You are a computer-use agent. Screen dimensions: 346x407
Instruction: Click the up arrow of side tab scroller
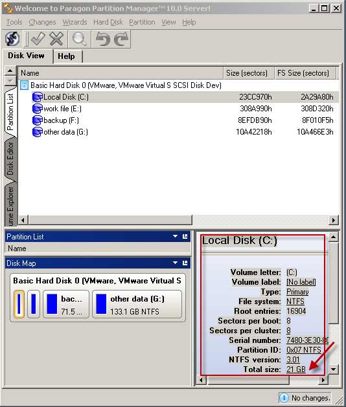[10, 71]
